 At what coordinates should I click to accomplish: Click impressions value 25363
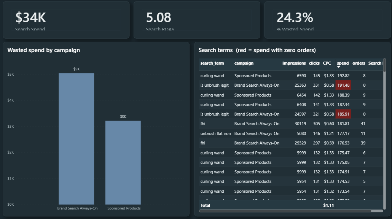(300, 85)
